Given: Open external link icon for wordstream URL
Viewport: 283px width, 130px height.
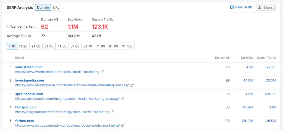Looking at the screenshot, I should [x=102, y=72].
